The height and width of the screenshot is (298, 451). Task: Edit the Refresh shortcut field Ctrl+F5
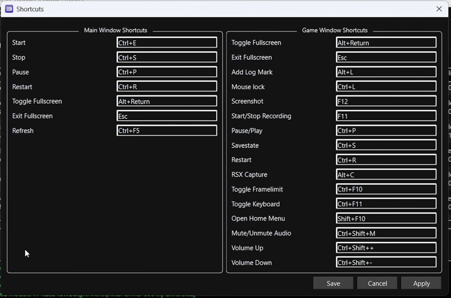167,130
